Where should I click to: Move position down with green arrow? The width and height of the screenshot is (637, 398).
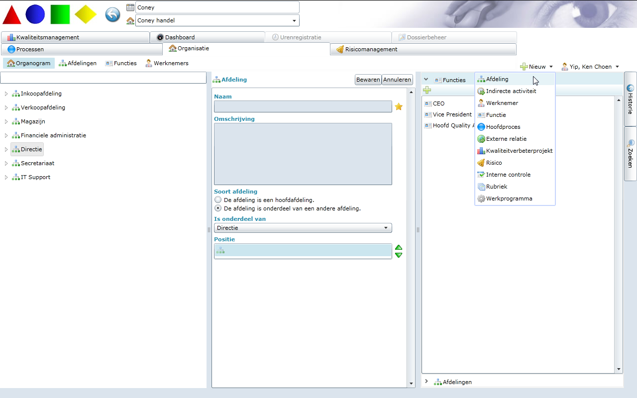[399, 255]
